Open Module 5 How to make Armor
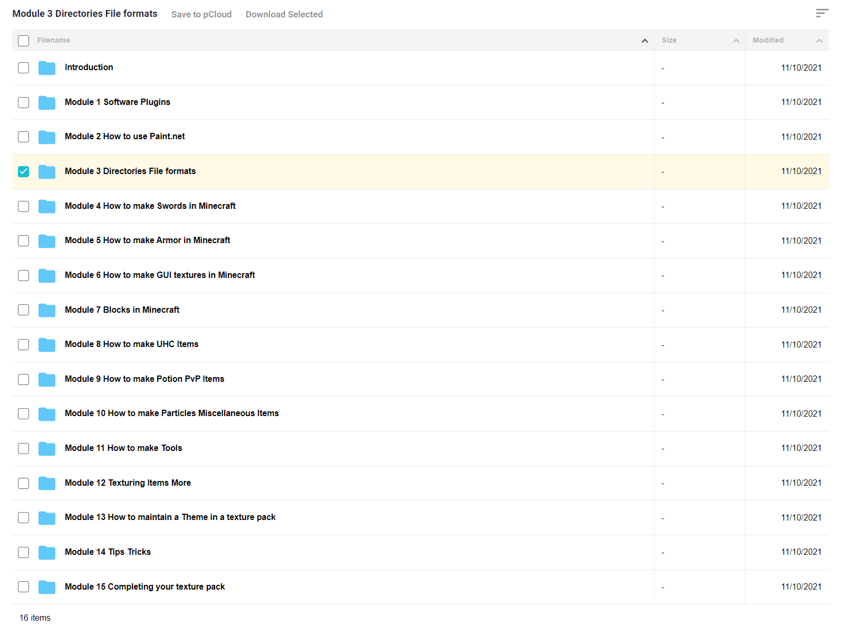This screenshot has height=626, width=850. click(x=148, y=240)
